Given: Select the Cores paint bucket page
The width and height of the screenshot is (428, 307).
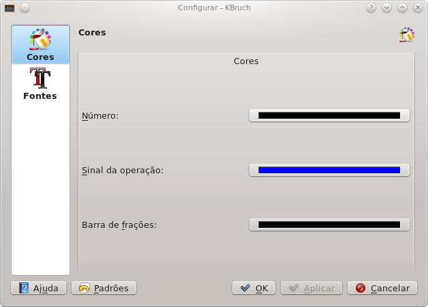Looking at the screenshot, I should click(x=40, y=44).
